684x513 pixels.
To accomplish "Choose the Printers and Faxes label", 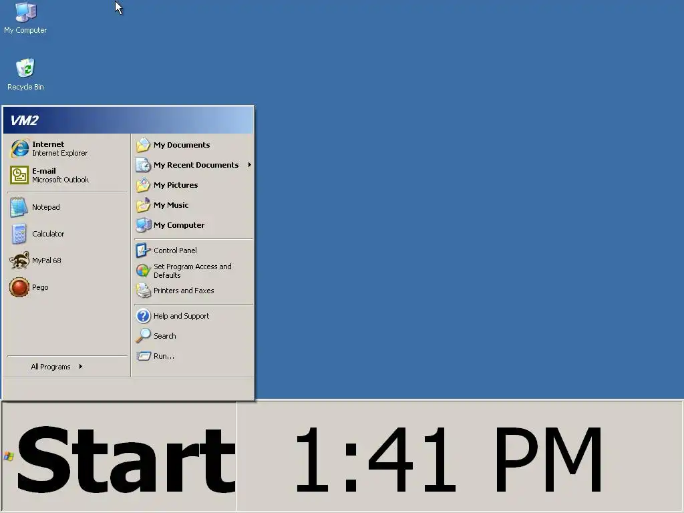I will point(184,291).
